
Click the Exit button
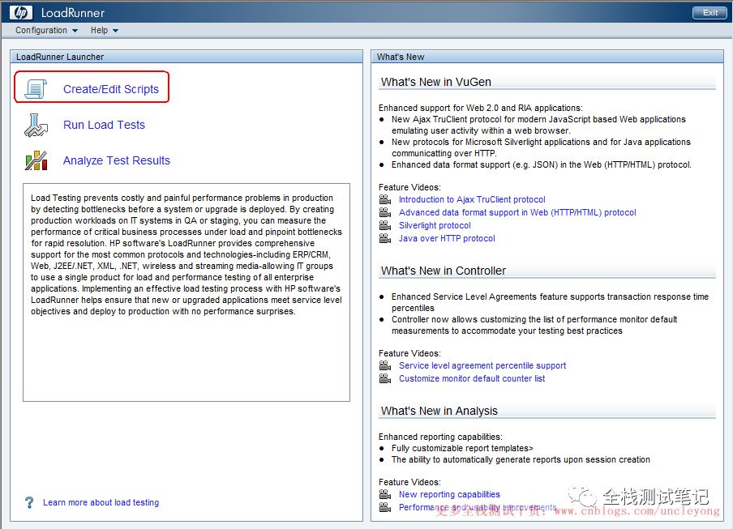coord(710,13)
